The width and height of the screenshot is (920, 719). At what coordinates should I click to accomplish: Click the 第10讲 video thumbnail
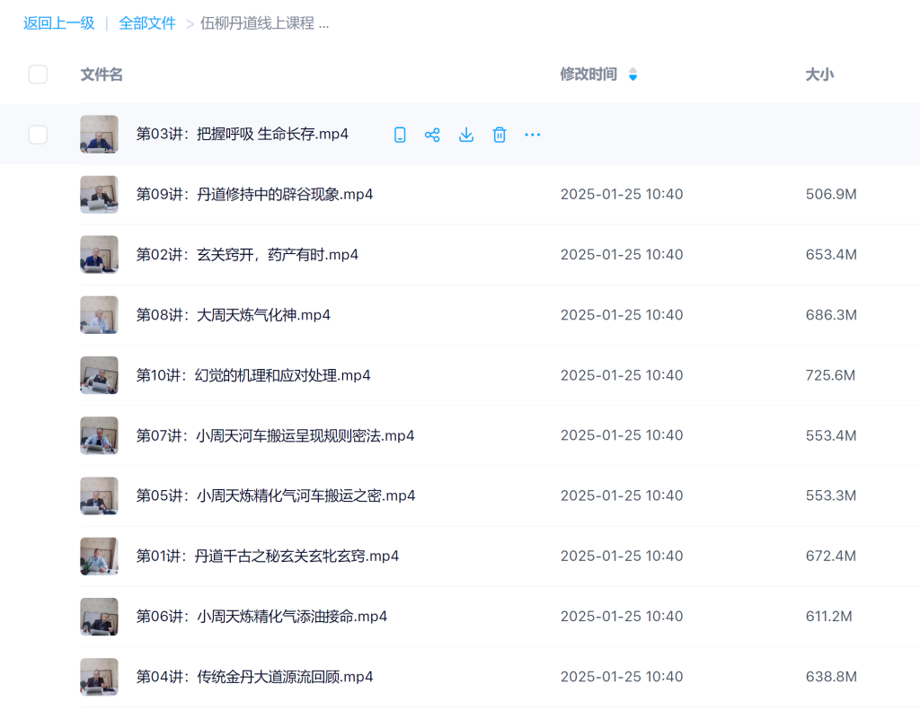point(99,375)
